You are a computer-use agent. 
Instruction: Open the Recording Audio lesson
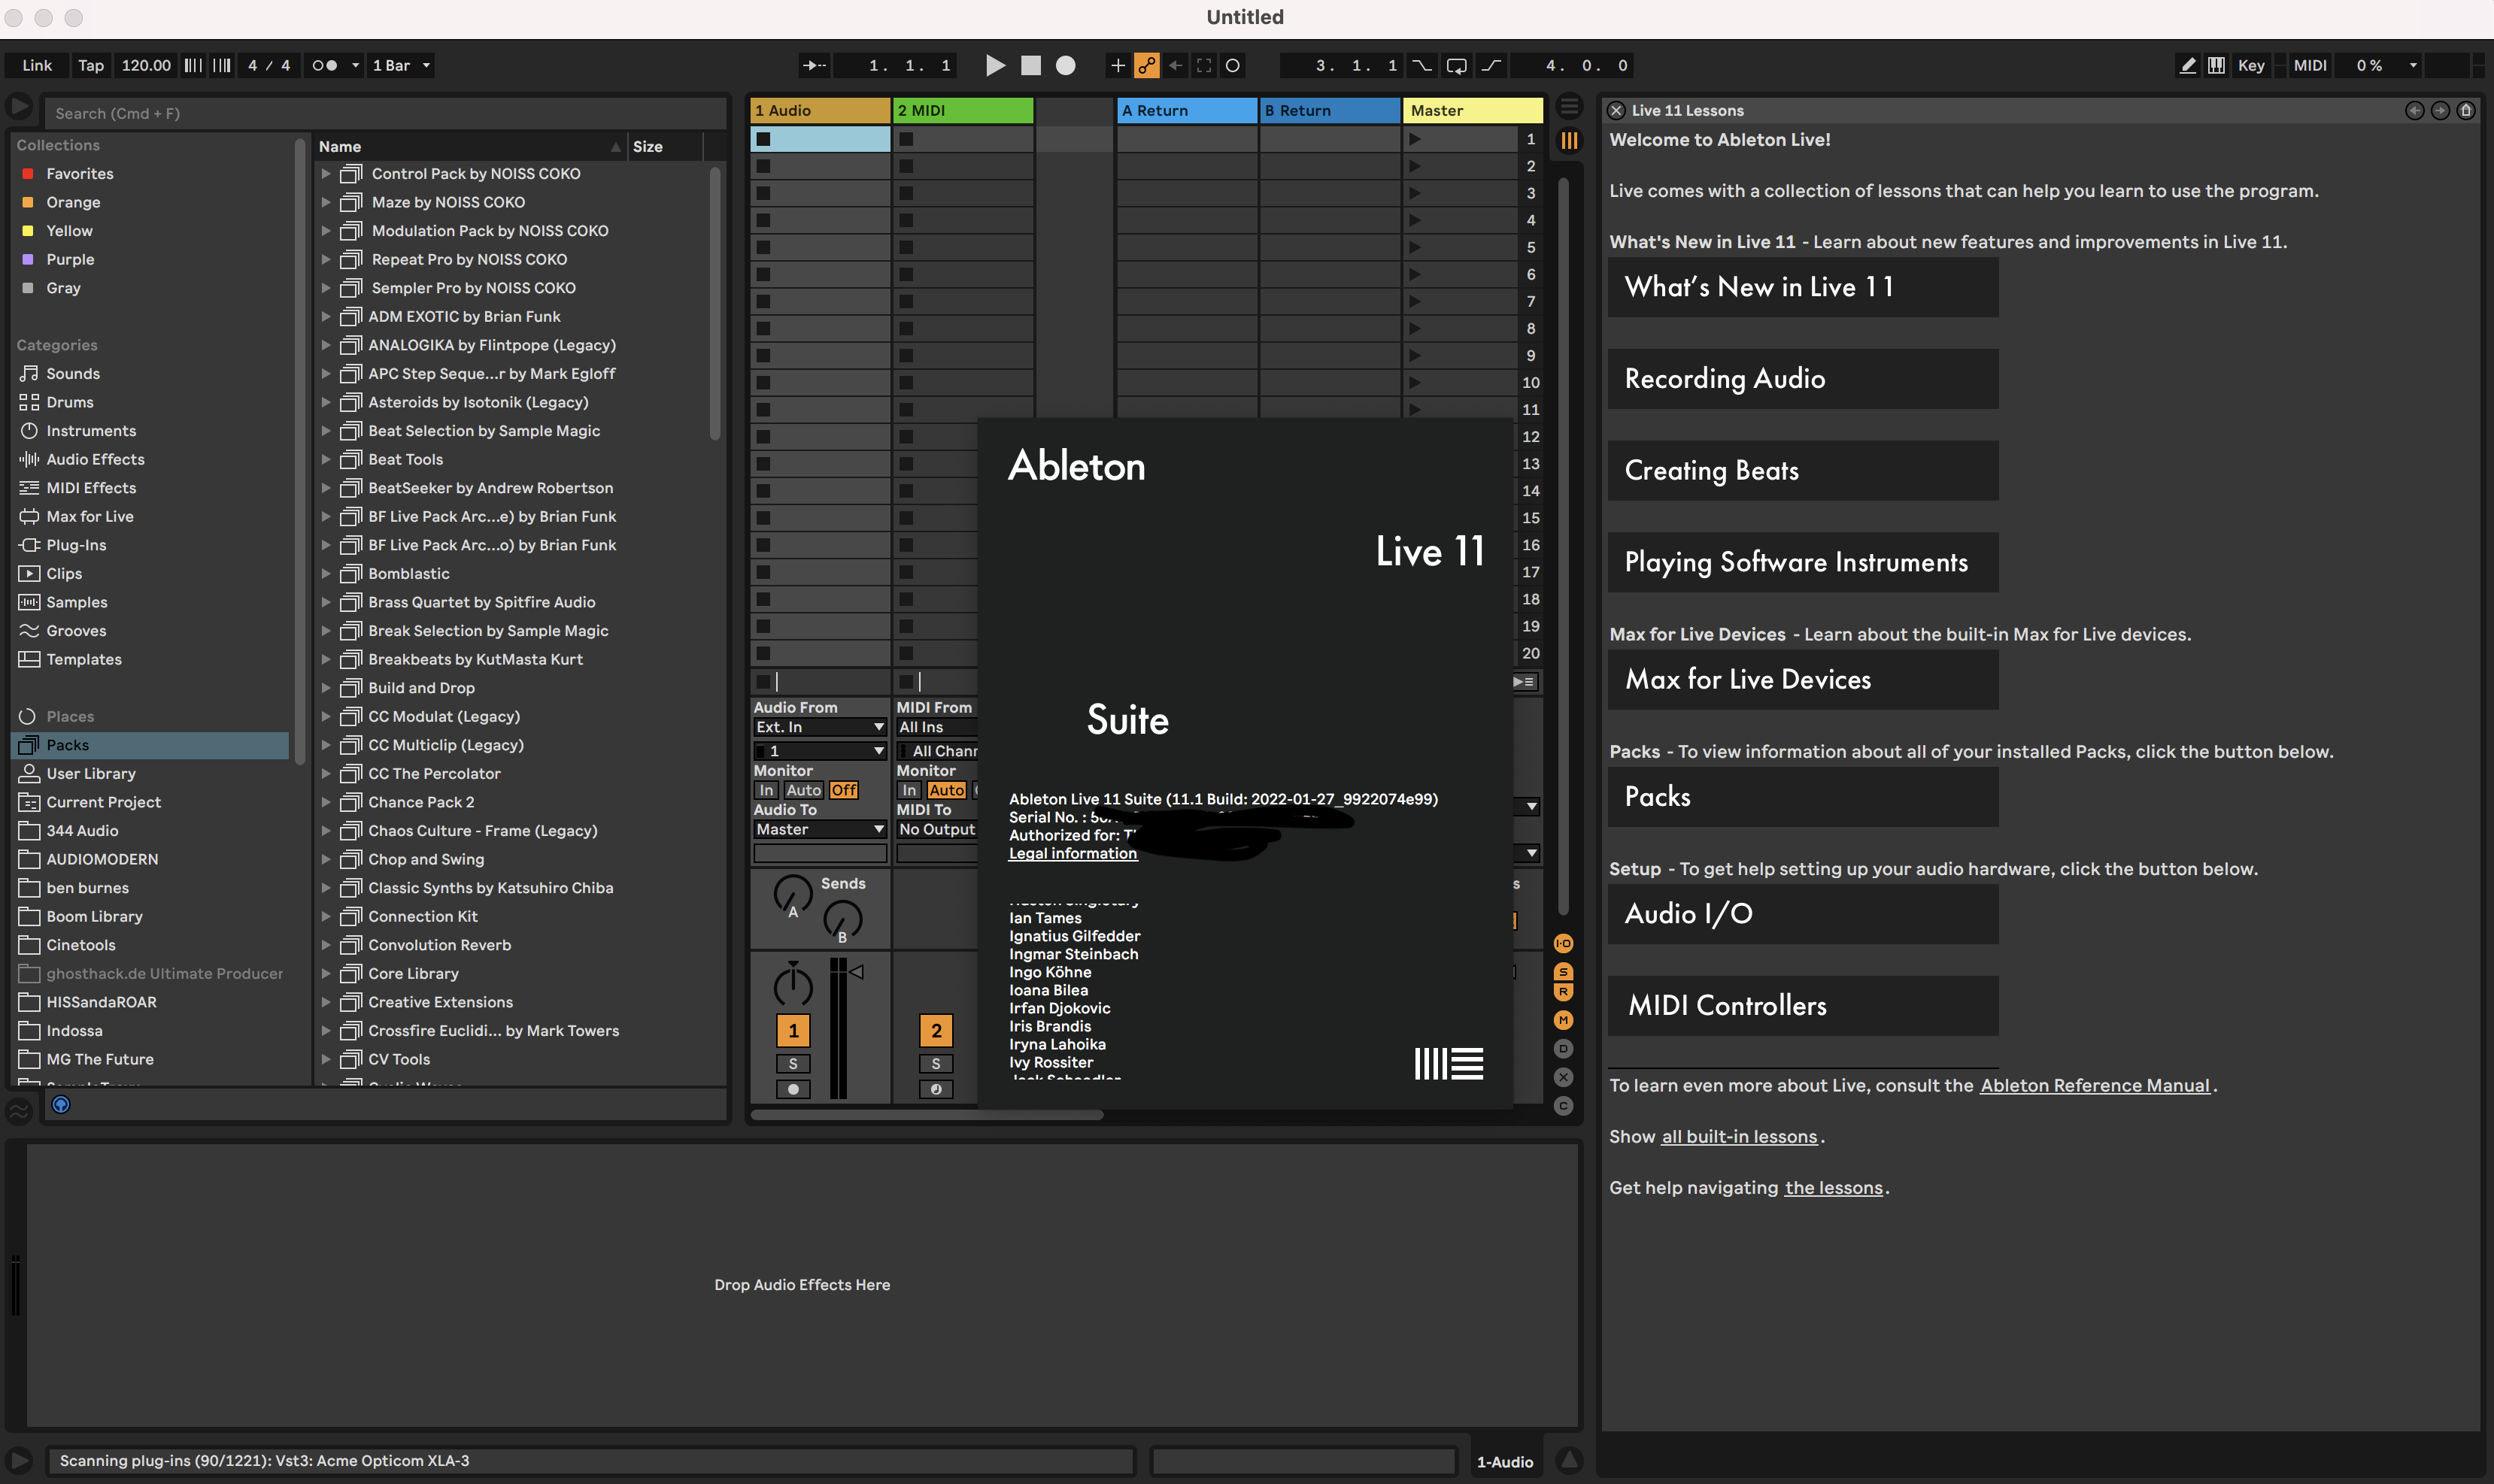(1803, 379)
